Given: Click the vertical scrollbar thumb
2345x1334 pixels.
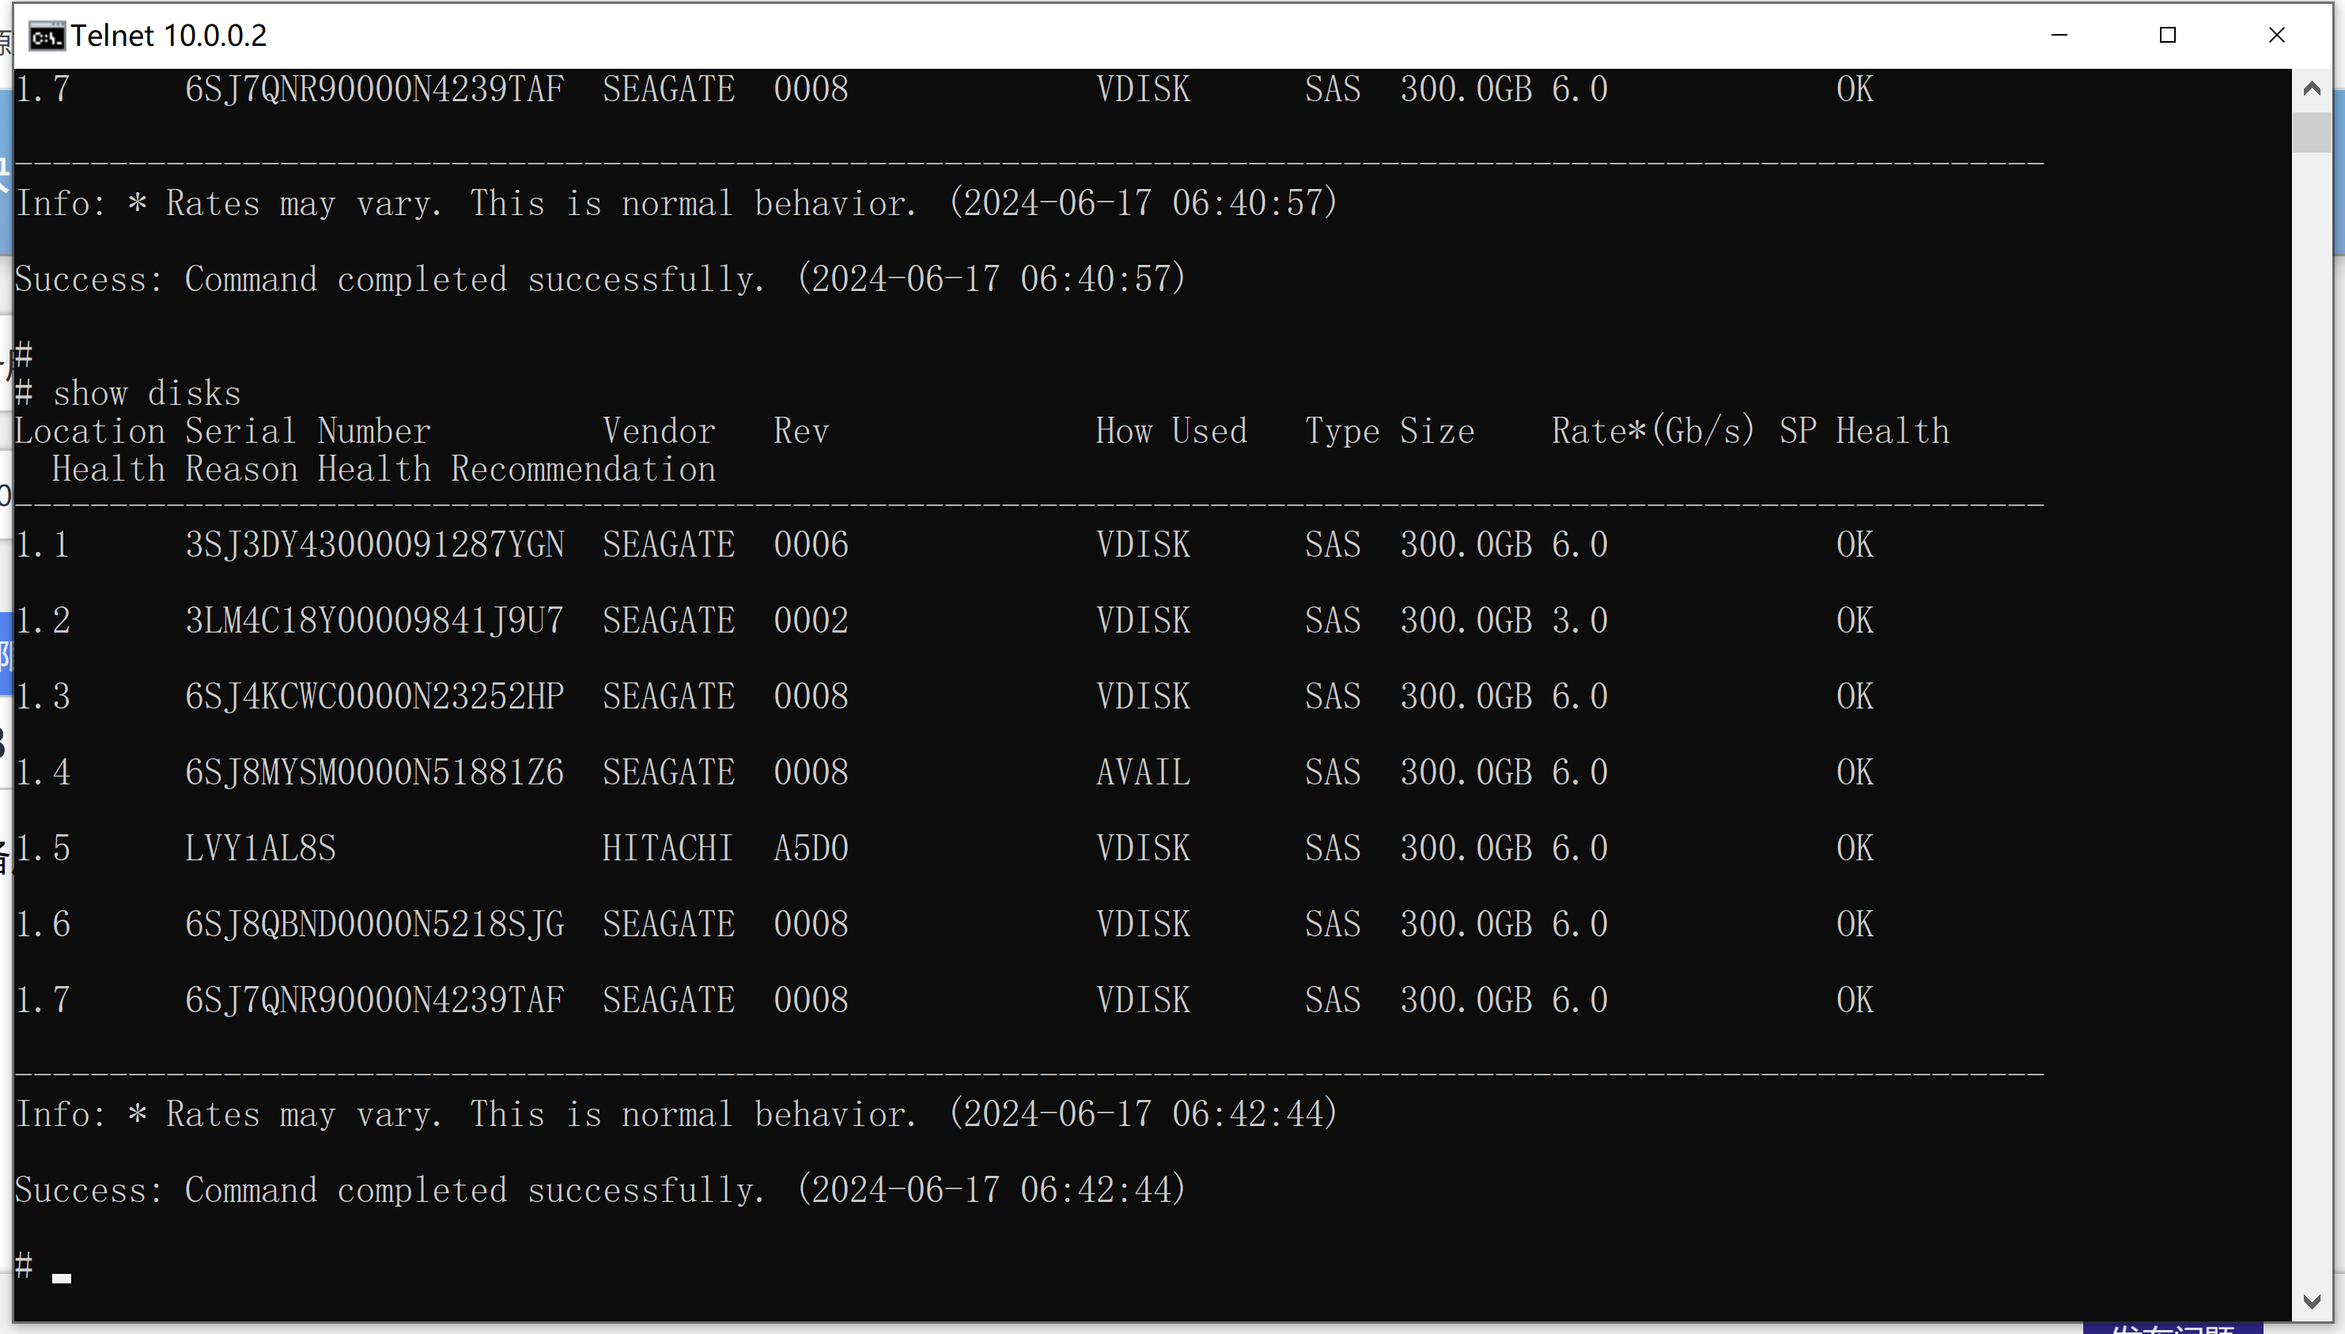Looking at the screenshot, I should [2311, 131].
